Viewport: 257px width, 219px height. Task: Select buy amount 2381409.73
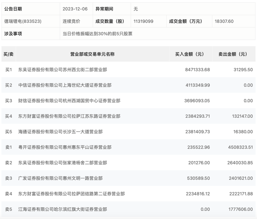pyautogui.click(x=198, y=132)
